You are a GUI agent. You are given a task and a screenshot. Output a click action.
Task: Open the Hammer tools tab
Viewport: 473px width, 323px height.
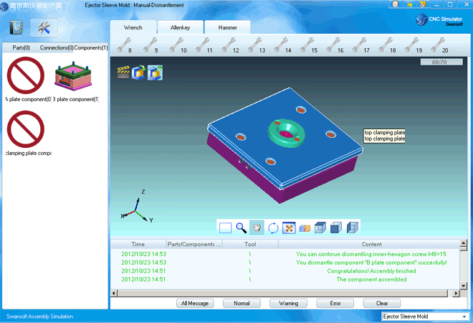[228, 27]
